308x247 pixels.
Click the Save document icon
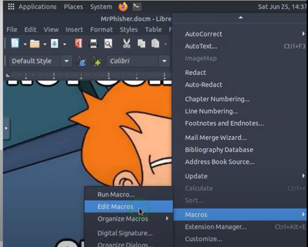click(54, 43)
